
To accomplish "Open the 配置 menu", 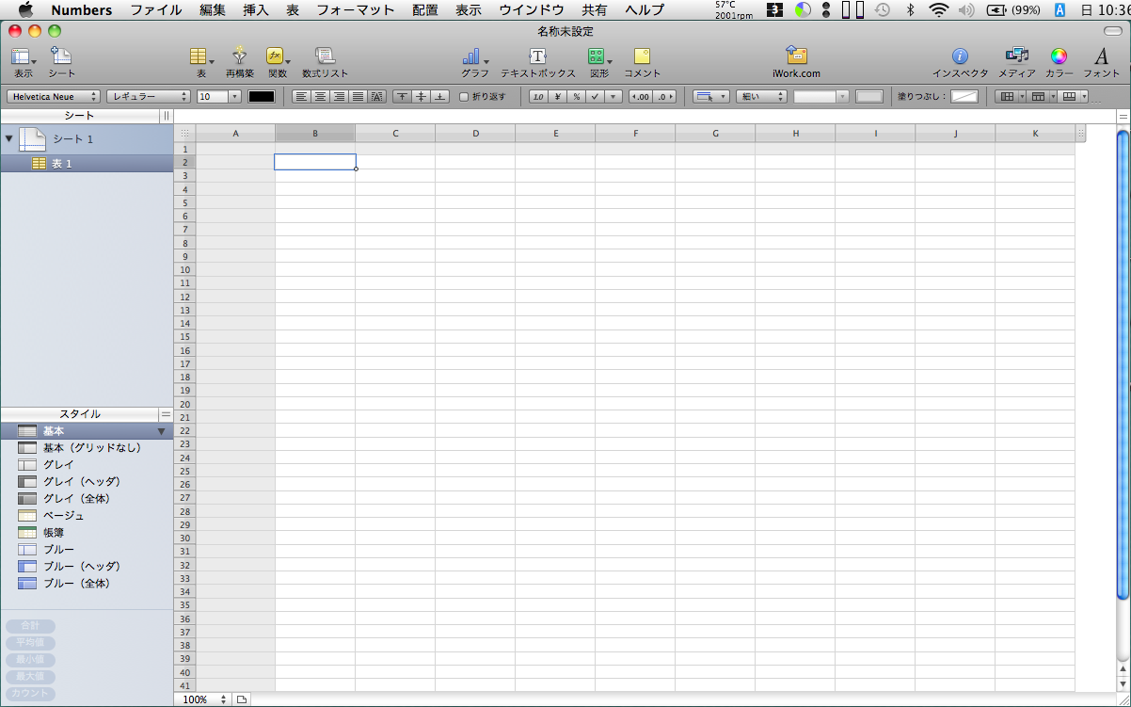I will point(426,10).
